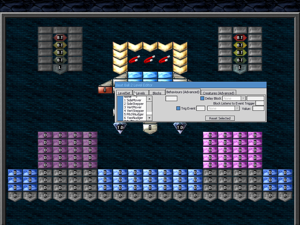Select the dark green 8-T block in the metal gray tower
This screenshot has height=225, width=300.
pyautogui.click(x=240, y=60)
